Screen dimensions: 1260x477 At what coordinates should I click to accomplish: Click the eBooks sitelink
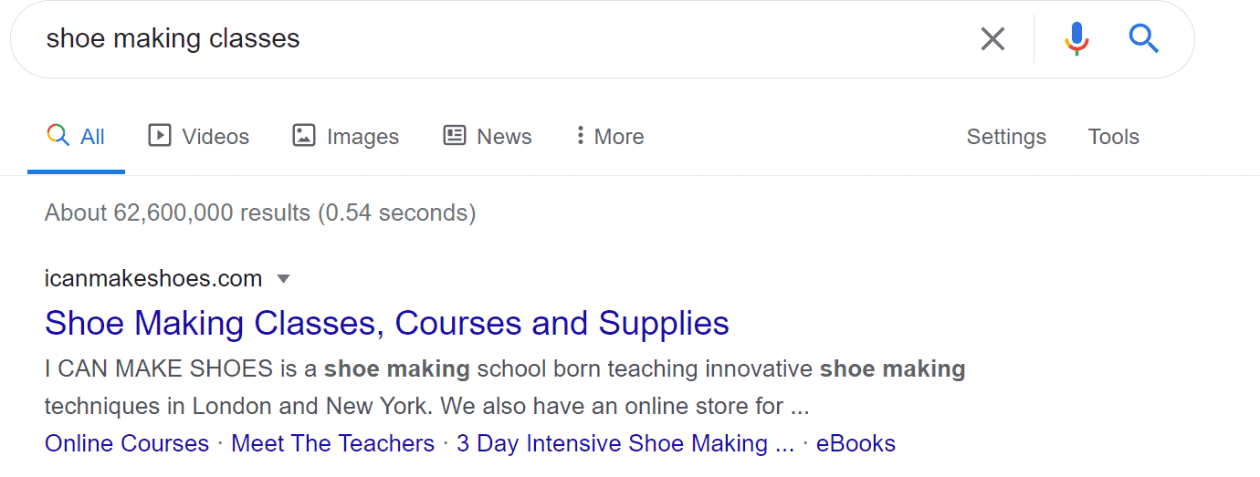[856, 444]
